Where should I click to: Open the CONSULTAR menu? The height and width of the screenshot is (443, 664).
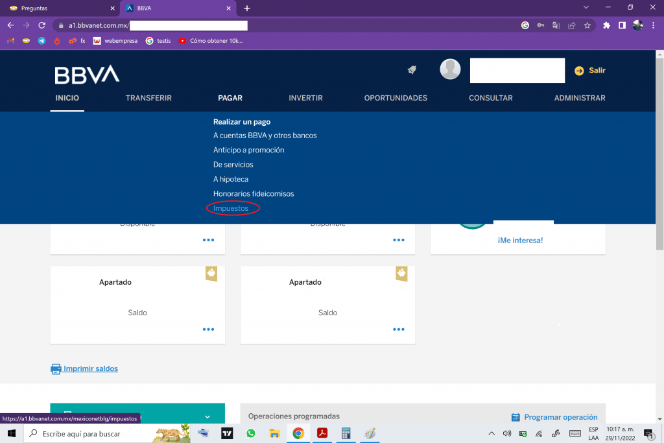pos(490,98)
